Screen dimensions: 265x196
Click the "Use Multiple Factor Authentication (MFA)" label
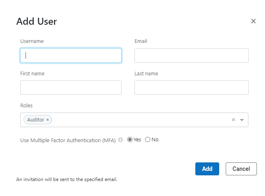(x=68, y=140)
